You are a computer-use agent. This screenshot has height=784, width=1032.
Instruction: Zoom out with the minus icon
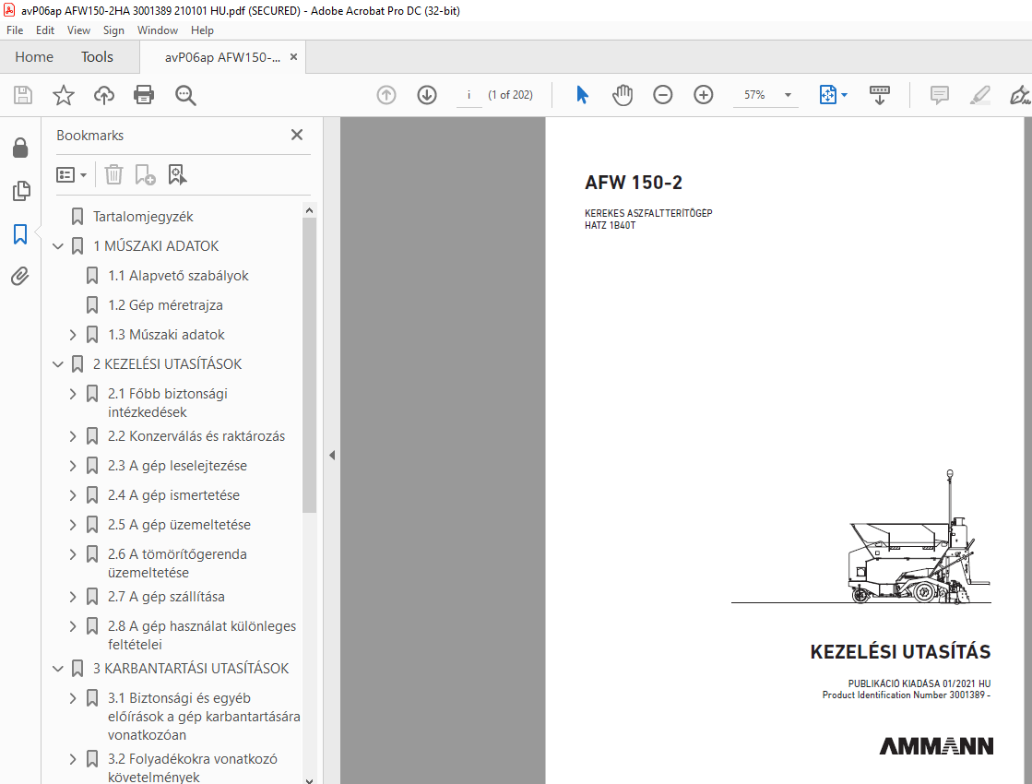[x=663, y=95]
